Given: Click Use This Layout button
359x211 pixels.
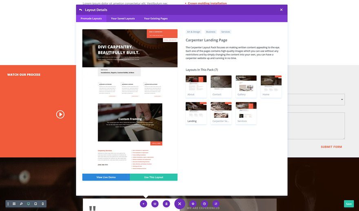Looking at the screenshot, I should (x=154, y=177).
